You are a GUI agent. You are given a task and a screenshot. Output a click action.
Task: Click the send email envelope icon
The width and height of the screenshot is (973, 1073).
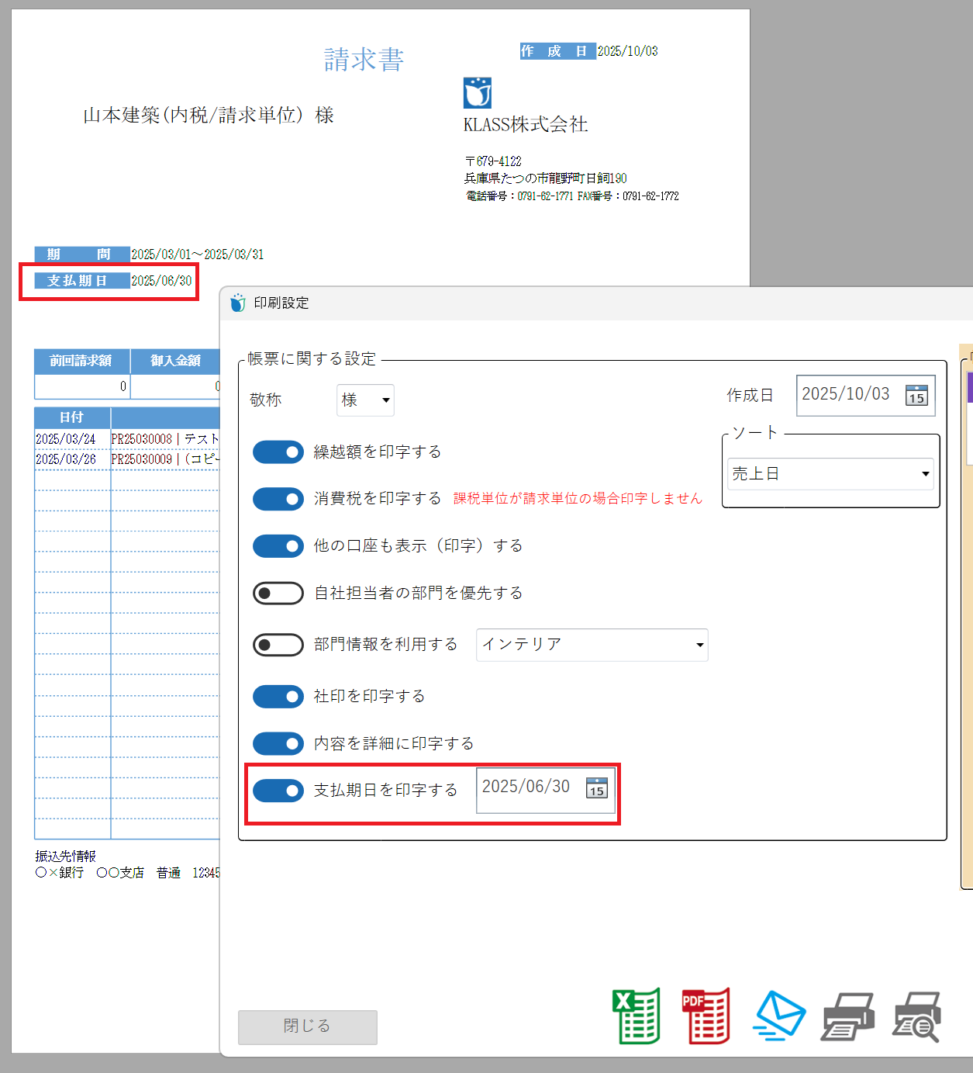tap(778, 1016)
